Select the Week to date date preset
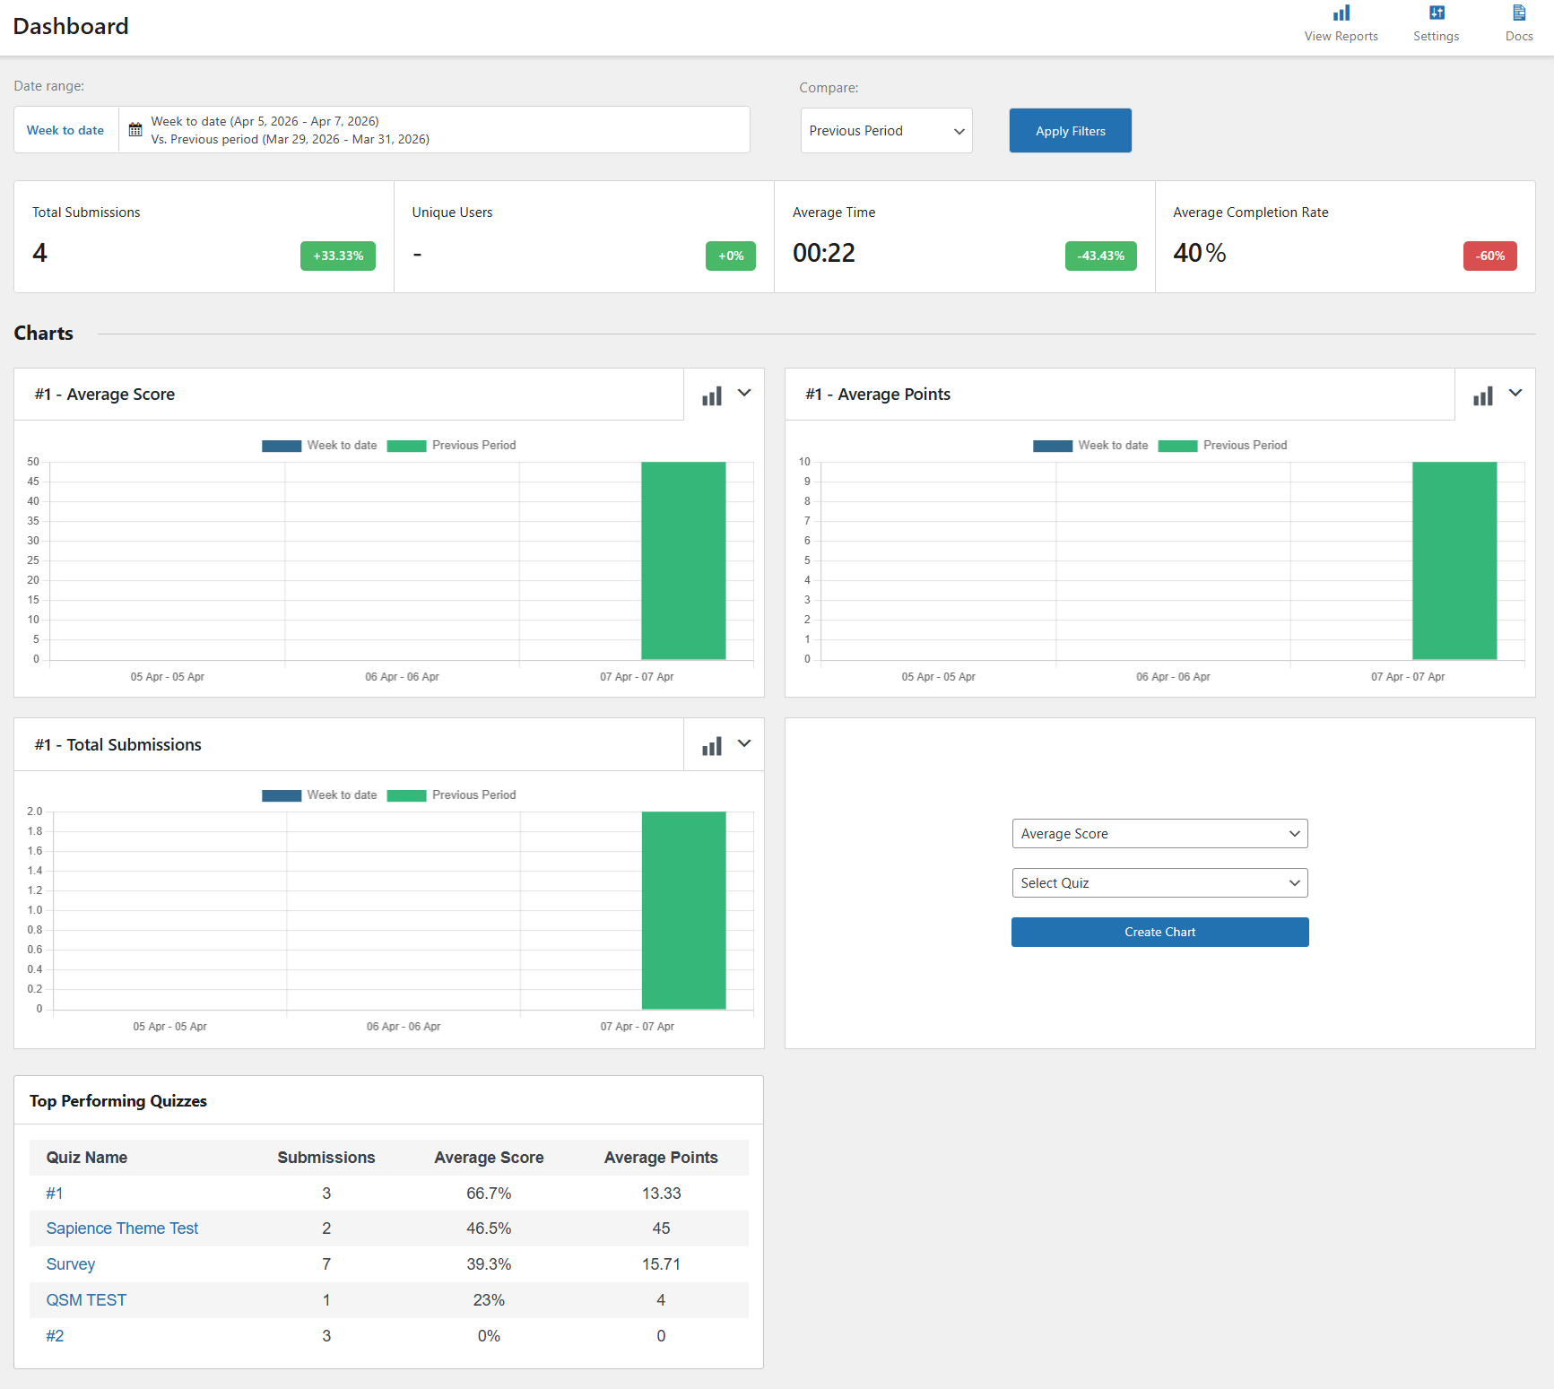The width and height of the screenshot is (1554, 1389). click(x=65, y=129)
